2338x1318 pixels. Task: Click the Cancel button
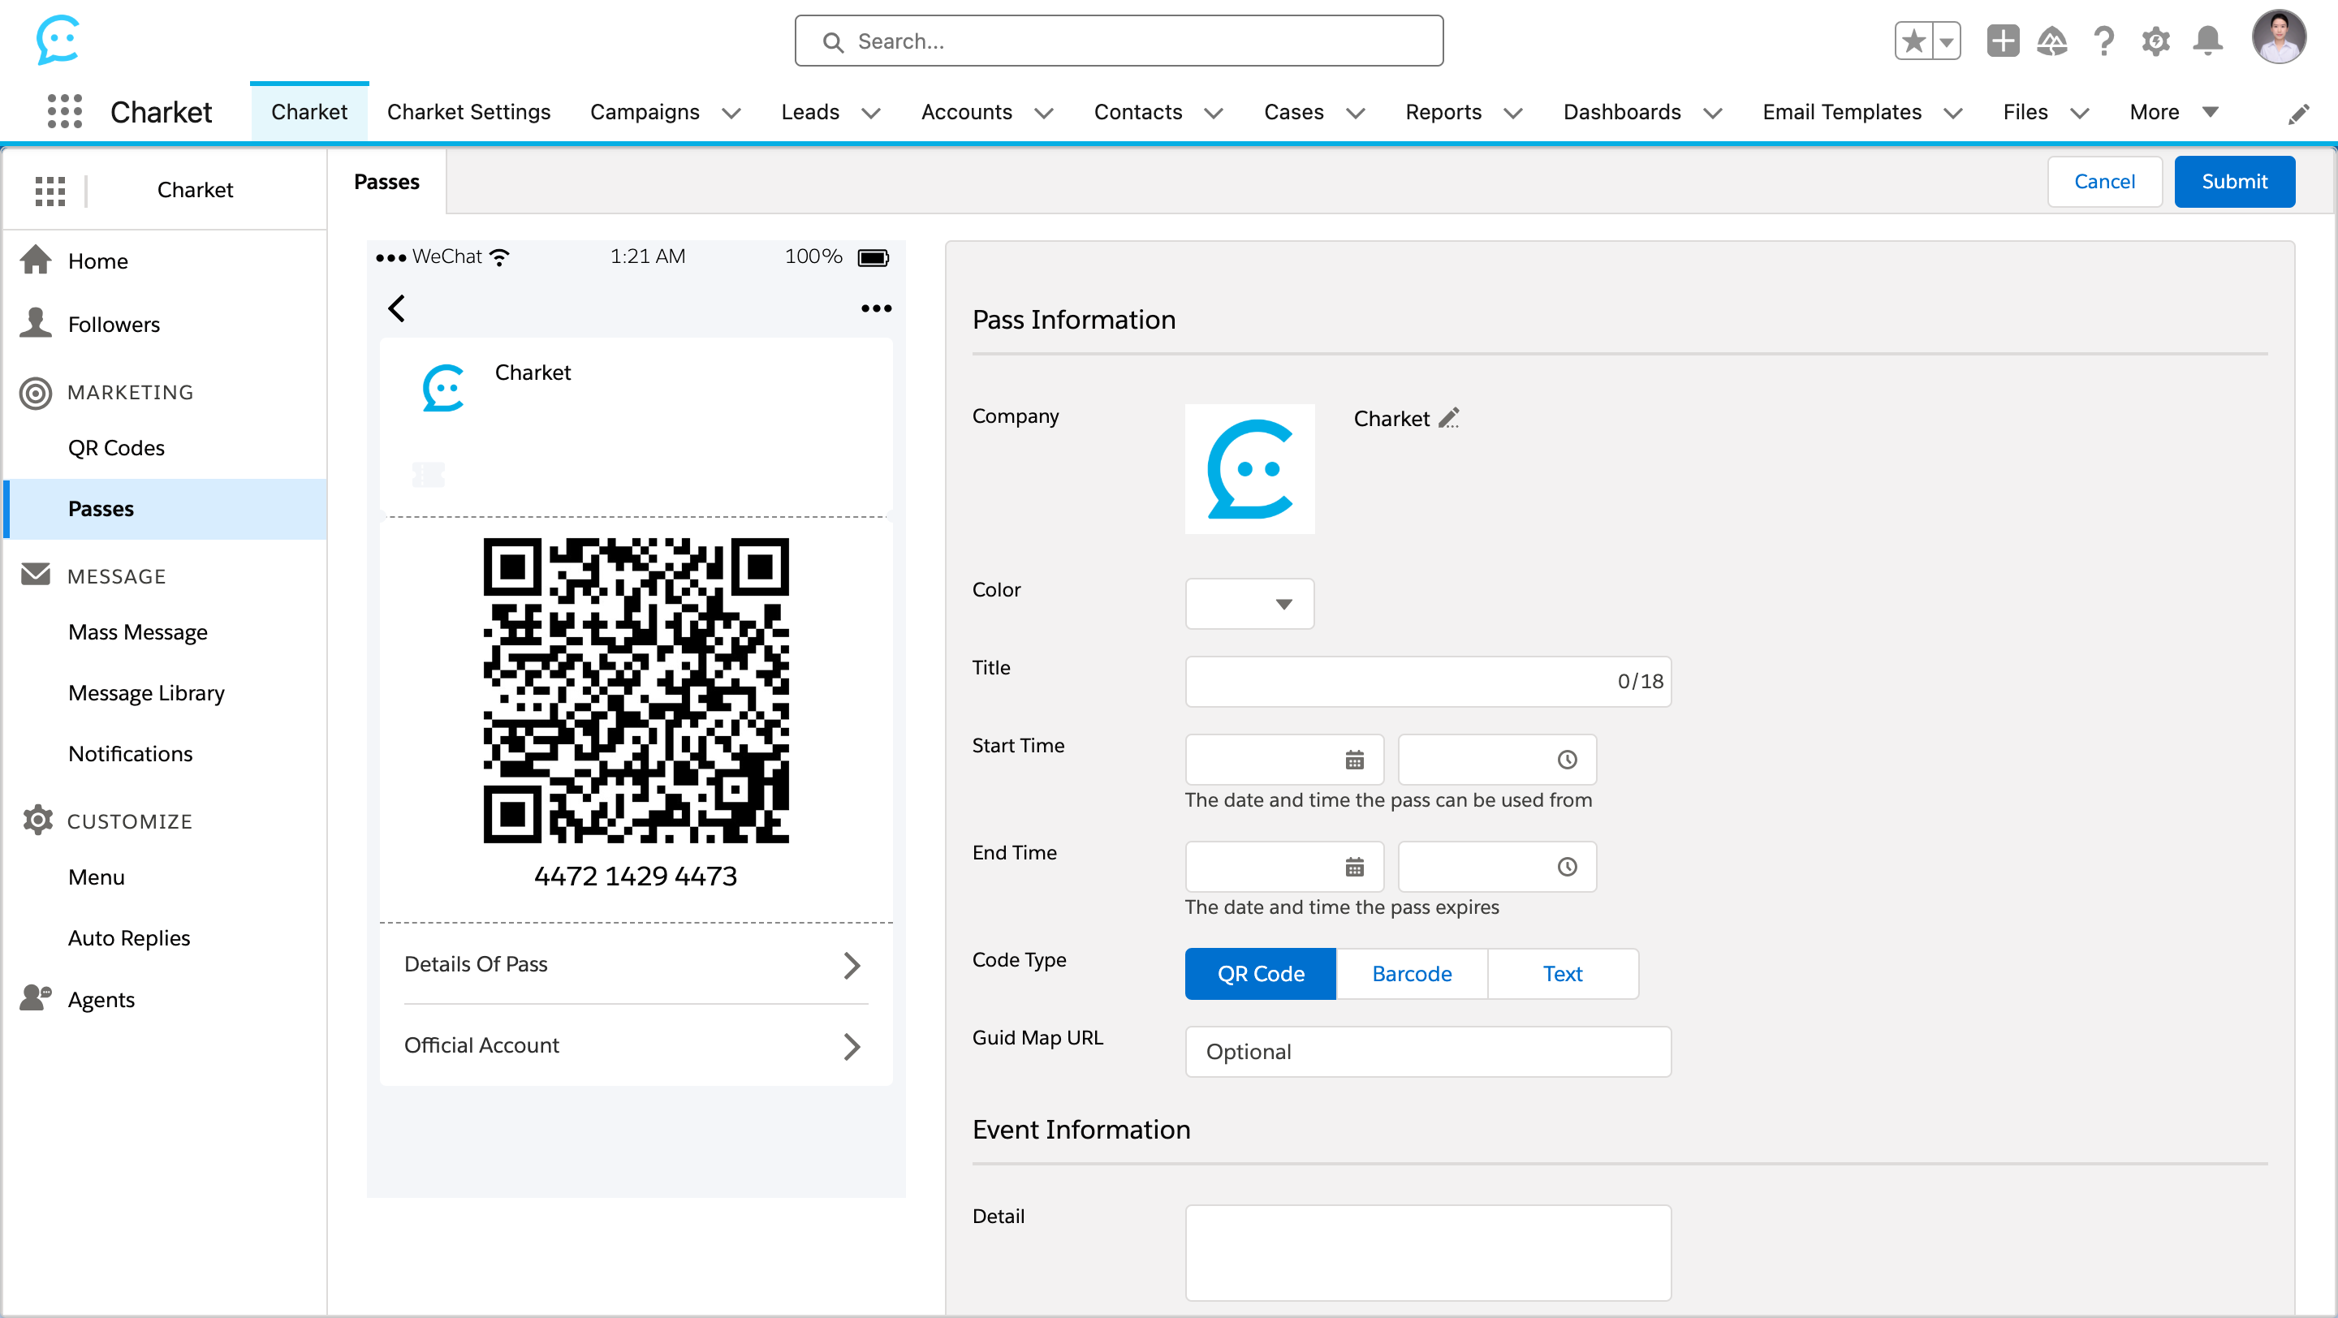click(x=2104, y=182)
